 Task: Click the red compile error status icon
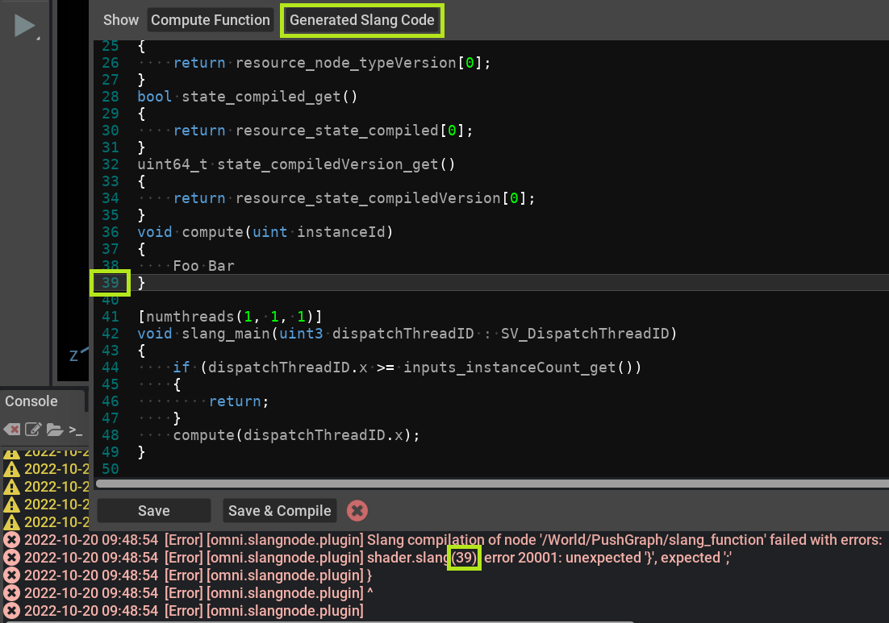tap(357, 510)
